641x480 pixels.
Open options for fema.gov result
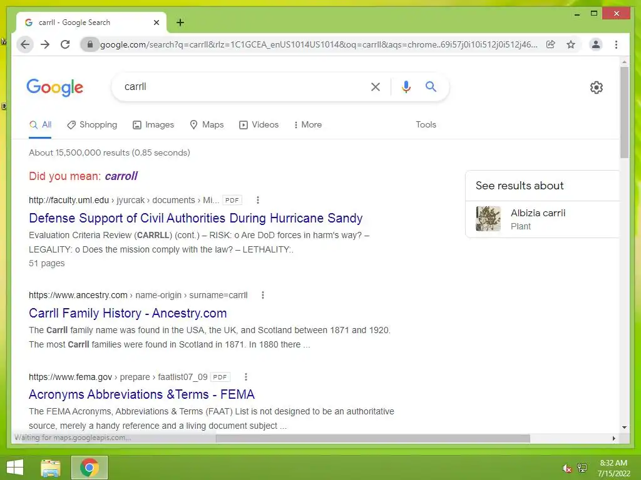245,377
